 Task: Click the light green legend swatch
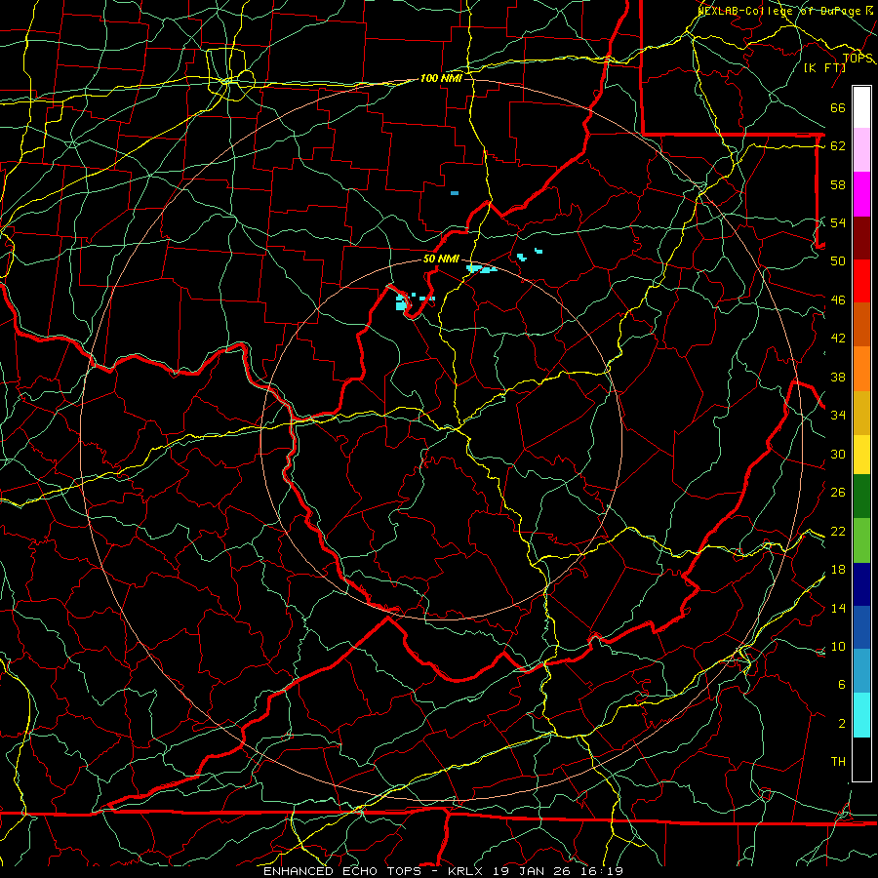[861, 539]
